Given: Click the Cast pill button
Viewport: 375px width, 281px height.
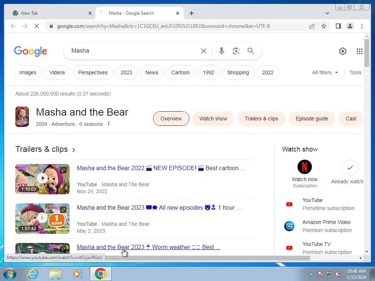Looking at the screenshot, I should (x=351, y=119).
